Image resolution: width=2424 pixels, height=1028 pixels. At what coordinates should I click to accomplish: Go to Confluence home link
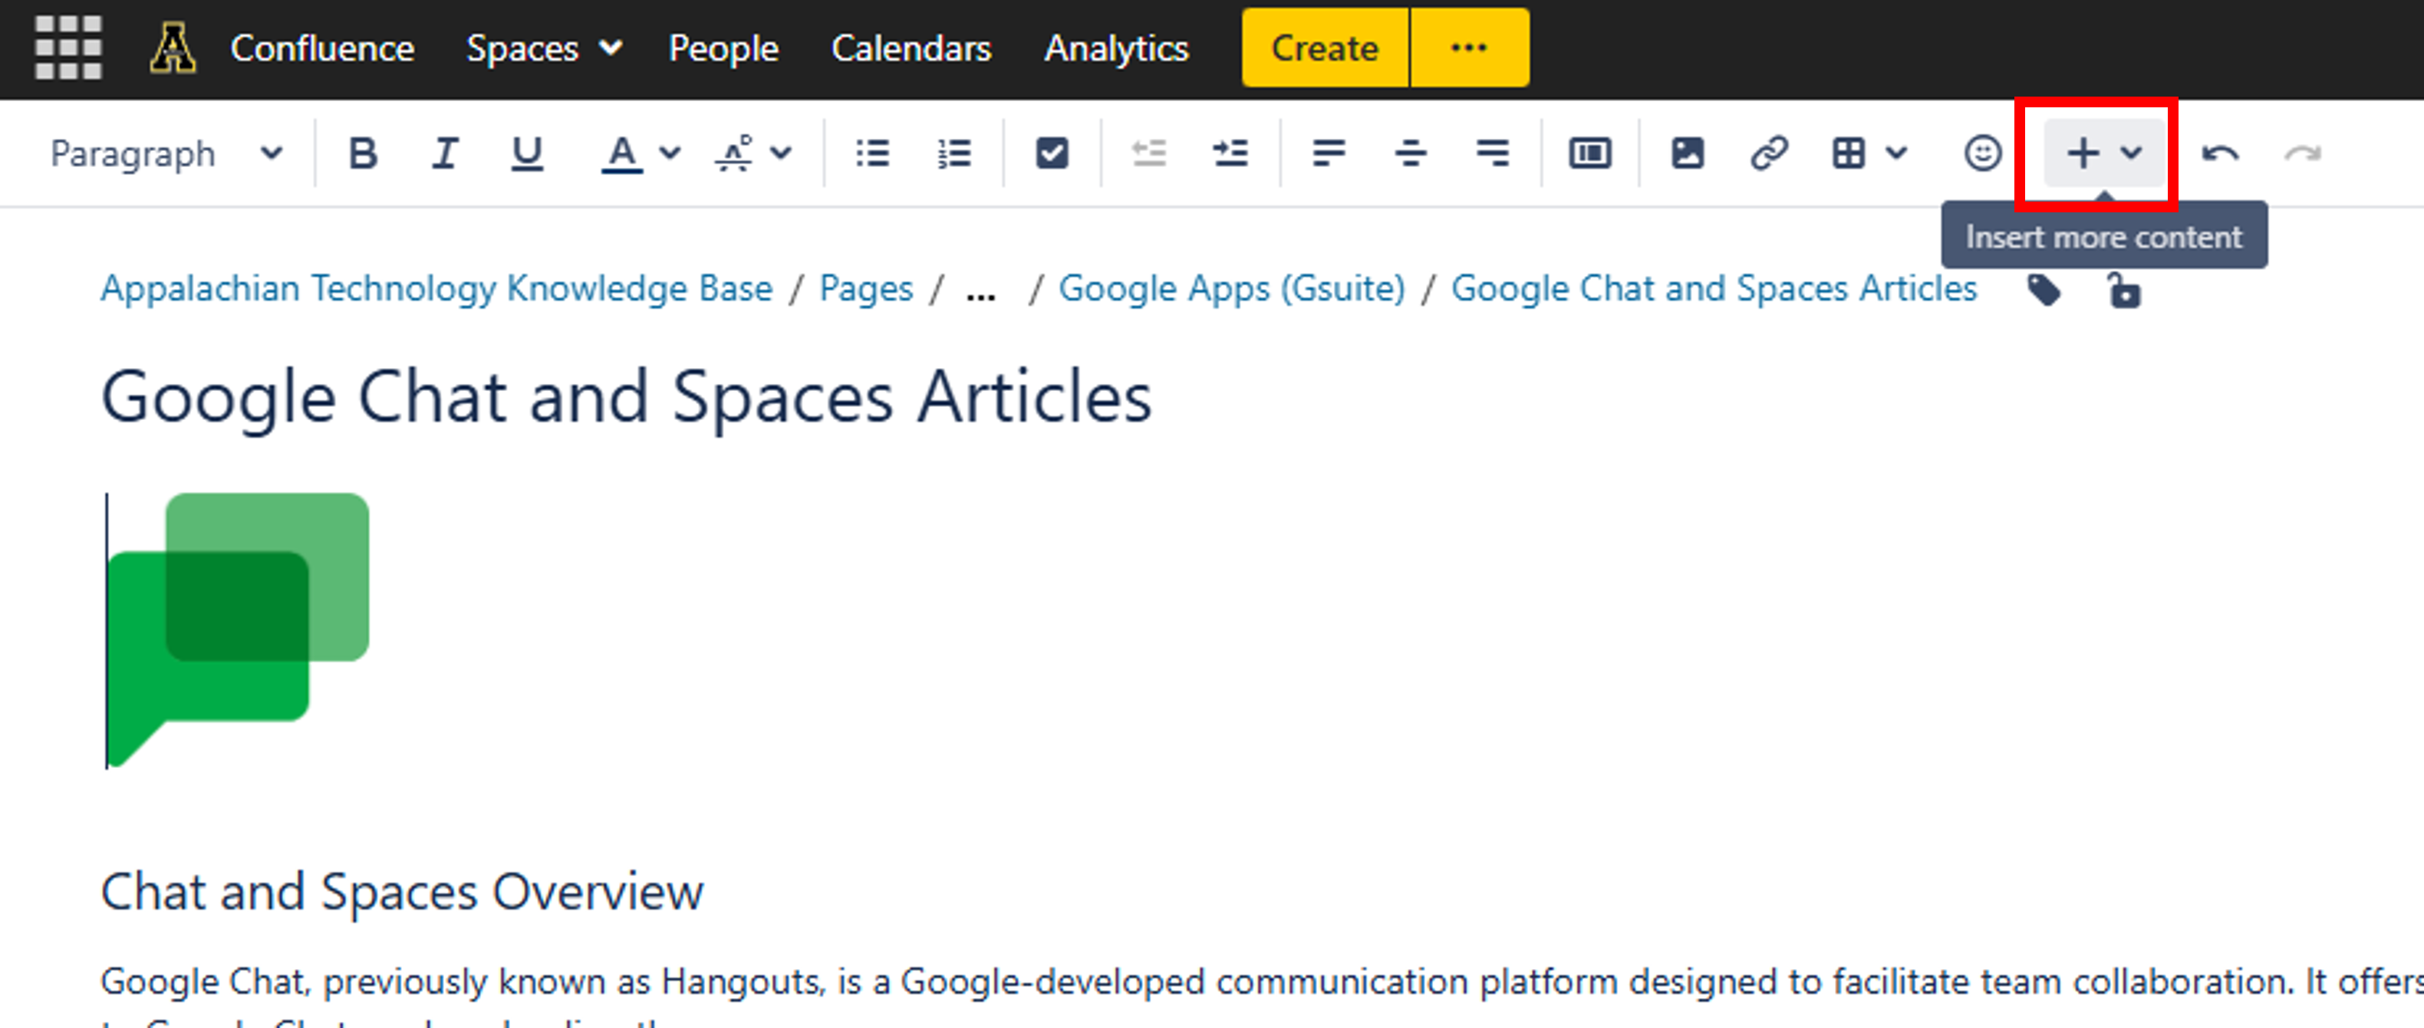(x=322, y=48)
